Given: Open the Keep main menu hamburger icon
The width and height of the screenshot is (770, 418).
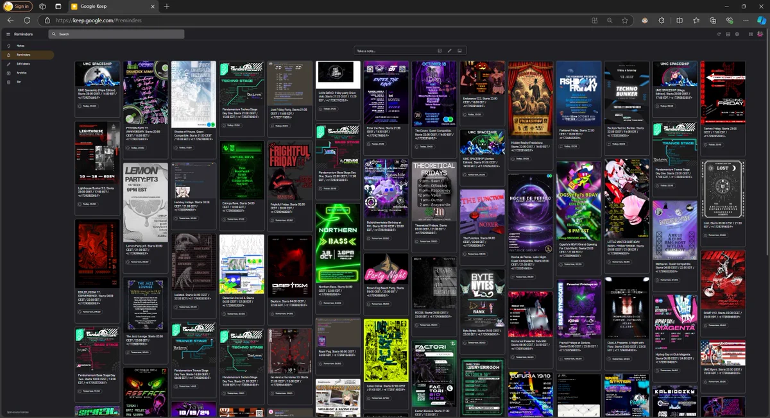Looking at the screenshot, I should 8,34.
